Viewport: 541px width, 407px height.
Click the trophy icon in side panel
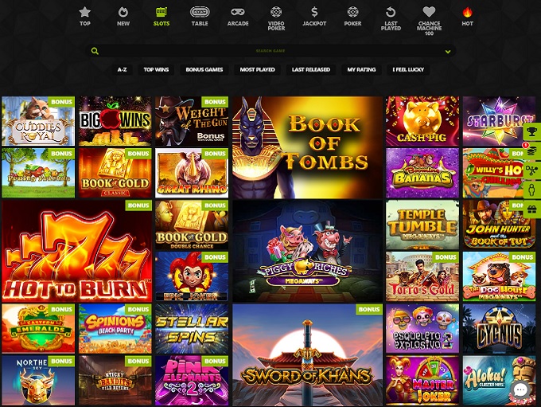coord(532,131)
